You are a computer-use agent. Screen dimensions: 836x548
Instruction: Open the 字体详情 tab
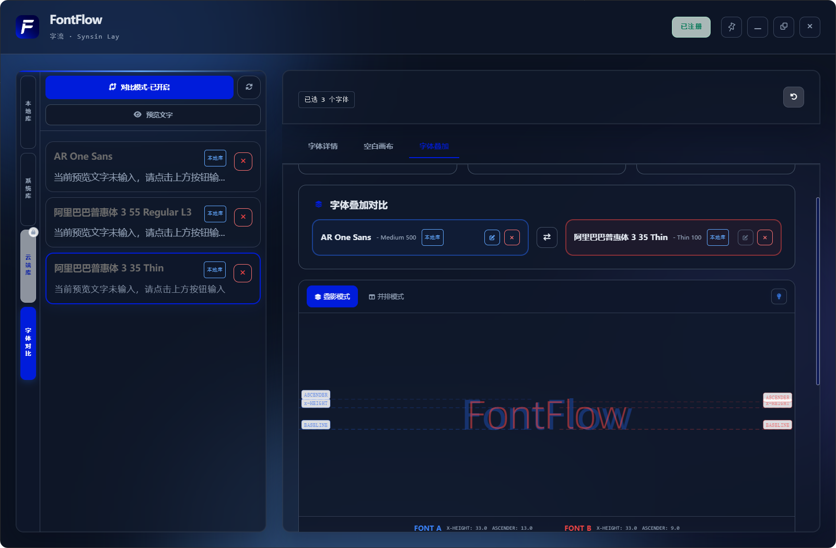click(323, 146)
